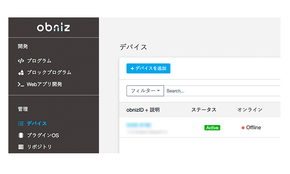Viewport: 290px width, 174px height.
Task: Open the blurred obnizID device link
Action: (x=139, y=125)
